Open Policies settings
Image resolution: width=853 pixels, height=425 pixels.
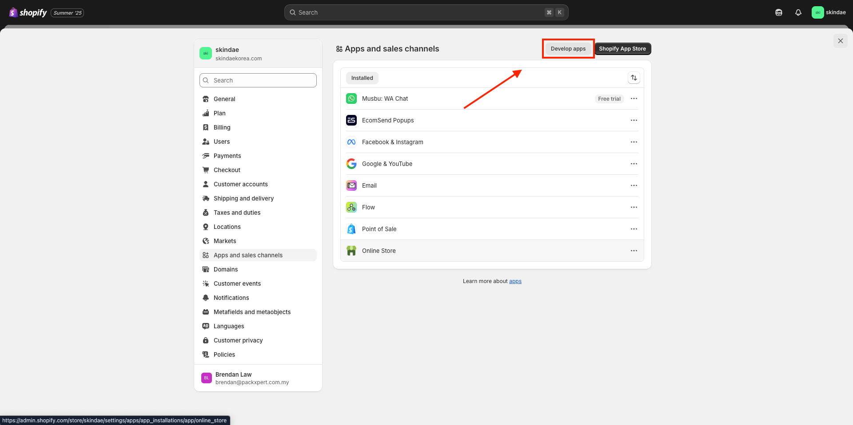[258, 354]
